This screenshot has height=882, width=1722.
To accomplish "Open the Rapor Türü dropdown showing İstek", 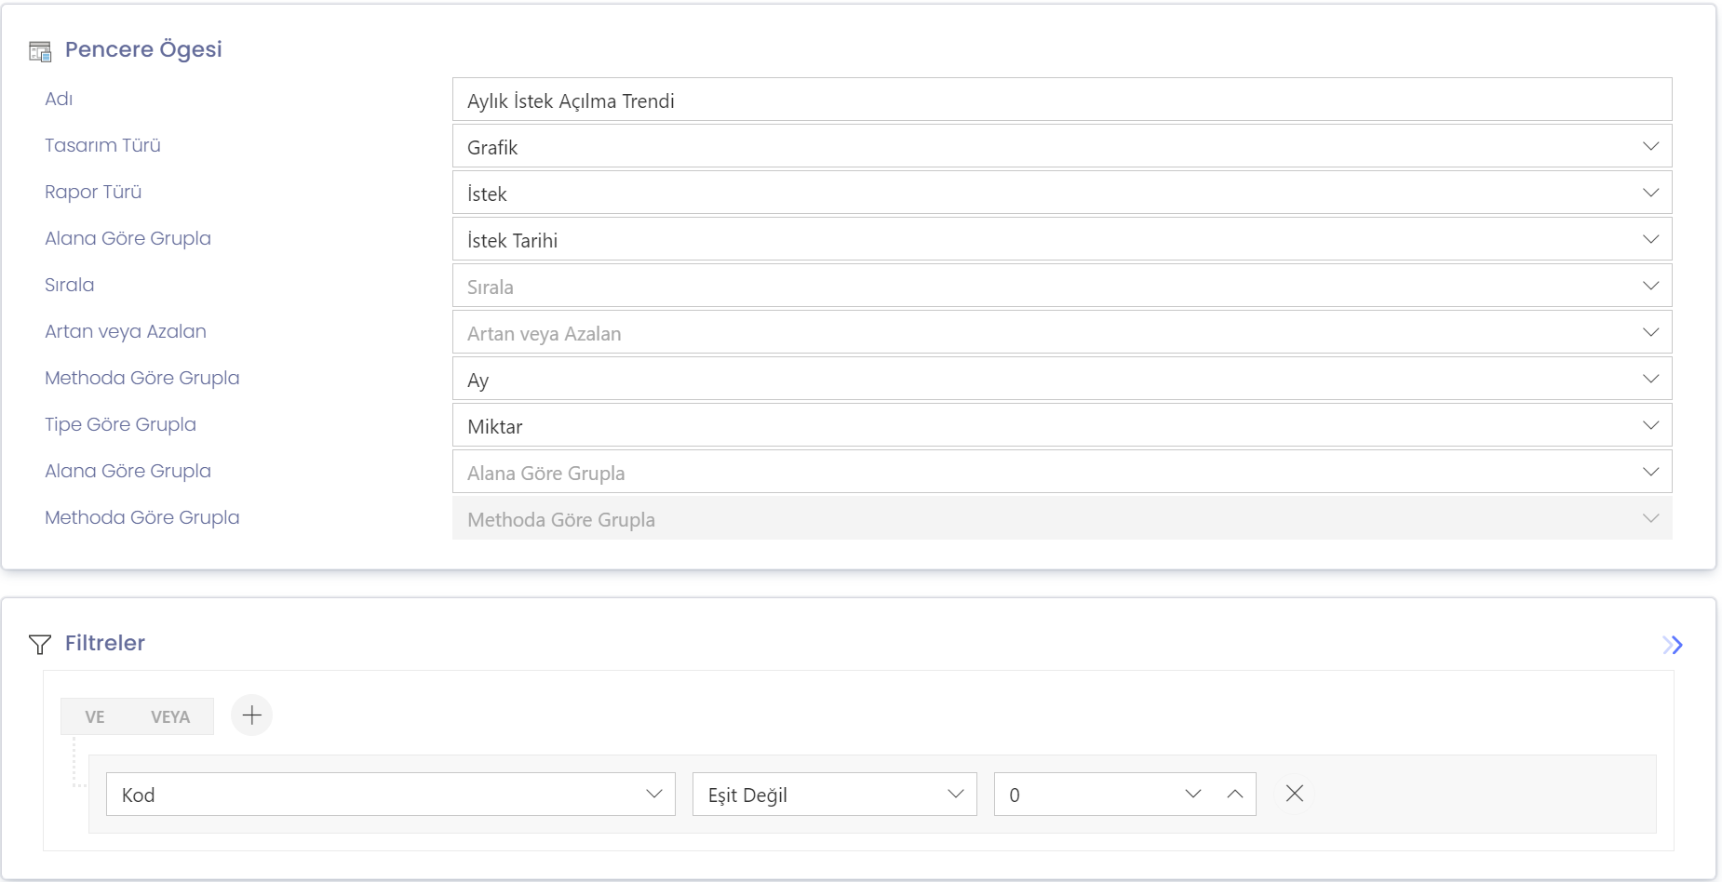I will [x=1062, y=193].
